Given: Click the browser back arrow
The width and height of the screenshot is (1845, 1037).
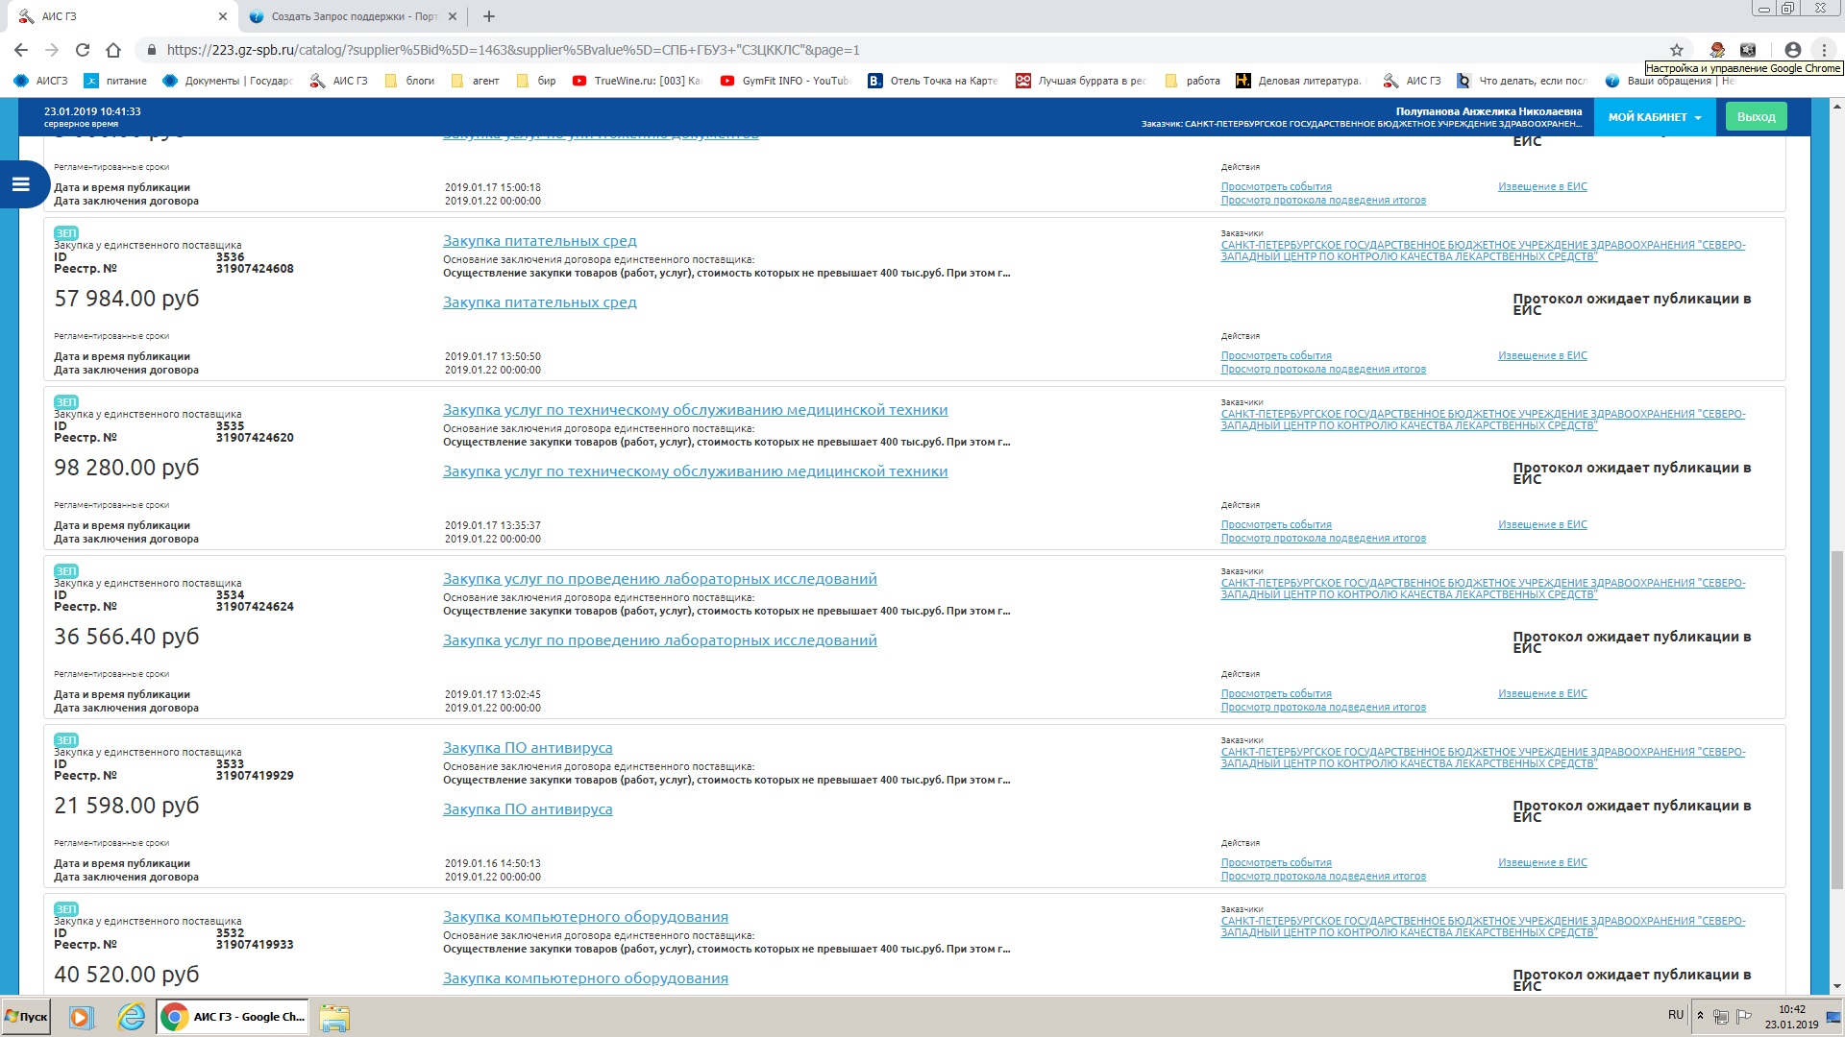Looking at the screenshot, I should click(x=21, y=50).
